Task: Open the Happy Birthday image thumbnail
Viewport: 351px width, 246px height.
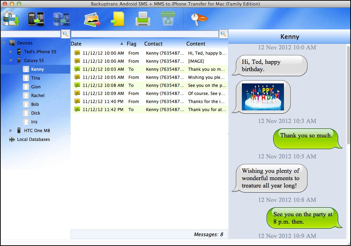Action: pyautogui.click(x=263, y=97)
